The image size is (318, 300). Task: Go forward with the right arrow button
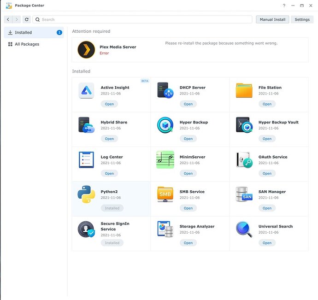coord(17,19)
